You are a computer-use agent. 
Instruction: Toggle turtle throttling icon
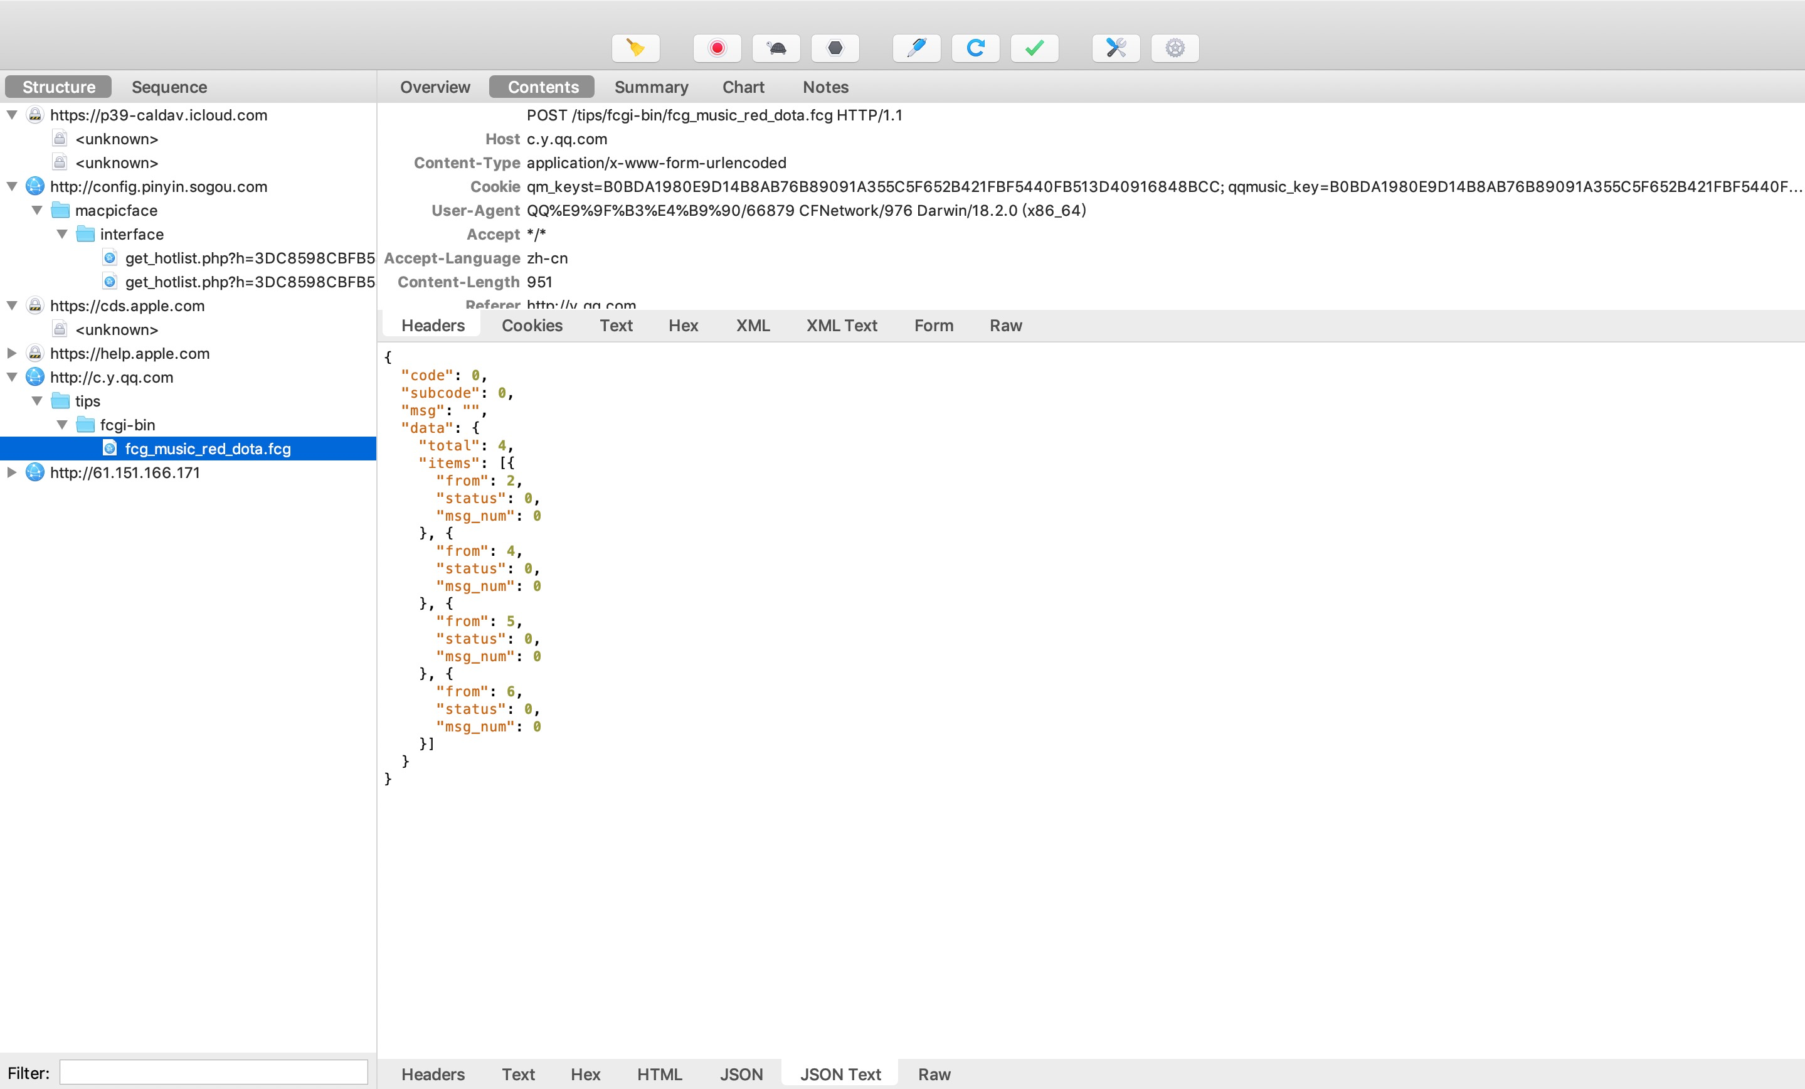click(776, 48)
